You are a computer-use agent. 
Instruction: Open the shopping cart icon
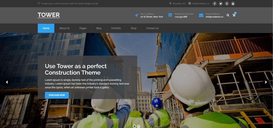234,15
